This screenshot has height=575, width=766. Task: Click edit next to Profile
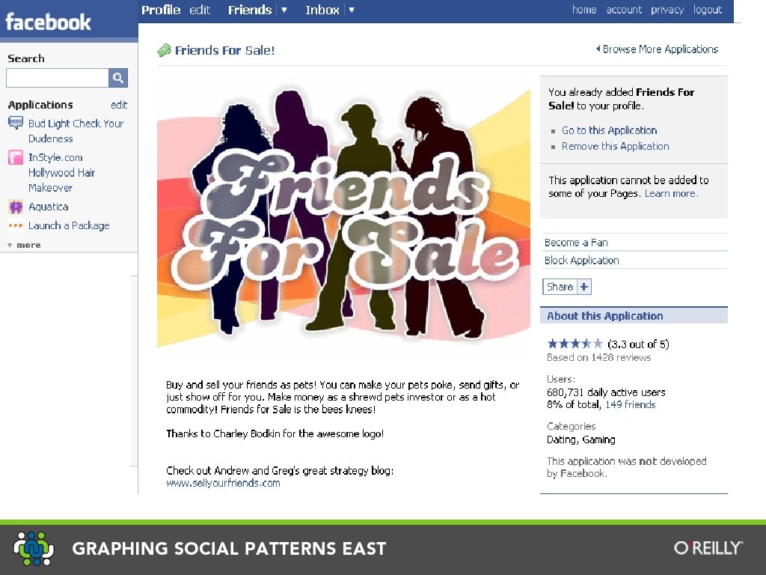[200, 10]
